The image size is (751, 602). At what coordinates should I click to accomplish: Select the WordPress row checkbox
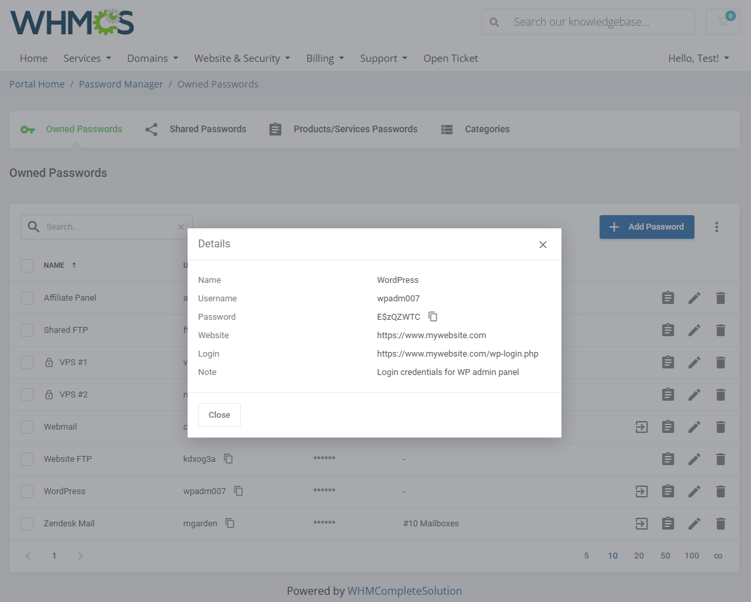[x=27, y=491]
